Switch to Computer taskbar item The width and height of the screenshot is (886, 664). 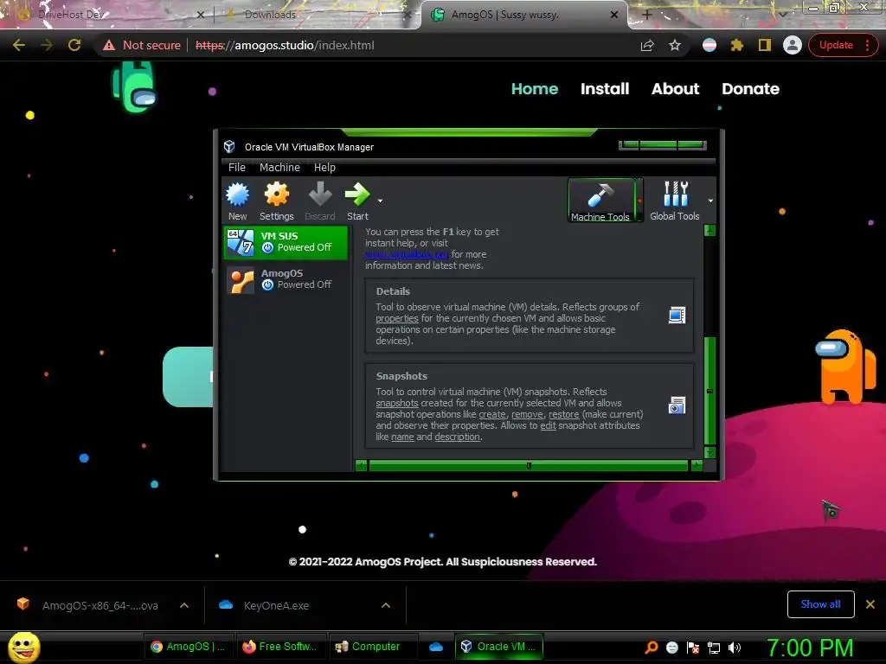pos(373,647)
